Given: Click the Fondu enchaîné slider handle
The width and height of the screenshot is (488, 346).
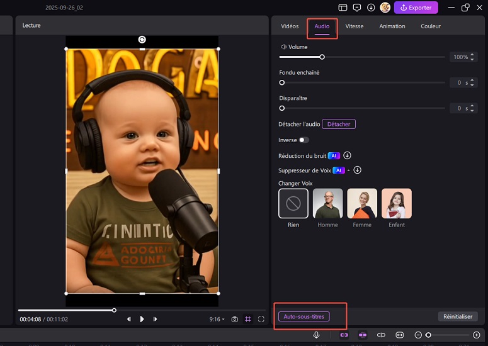Looking at the screenshot, I should pos(282,82).
